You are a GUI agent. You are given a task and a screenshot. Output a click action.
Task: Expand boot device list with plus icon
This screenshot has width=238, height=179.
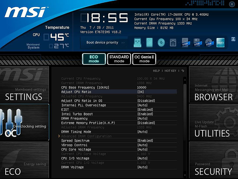tap(233, 39)
